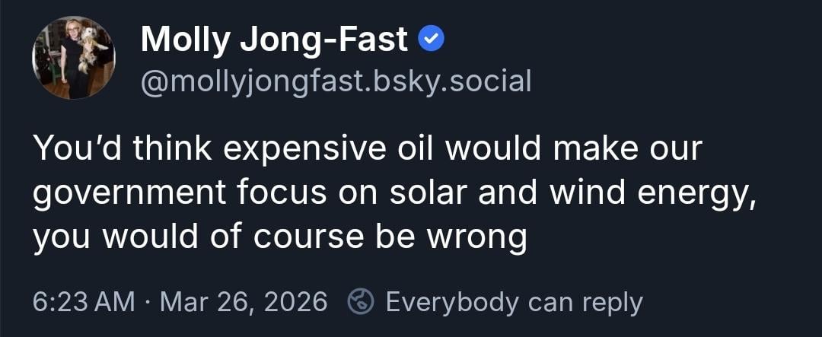The height and width of the screenshot is (337, 822).
Task: Click the 6:23 AM timestamp
Action: (x=84, y=302)
